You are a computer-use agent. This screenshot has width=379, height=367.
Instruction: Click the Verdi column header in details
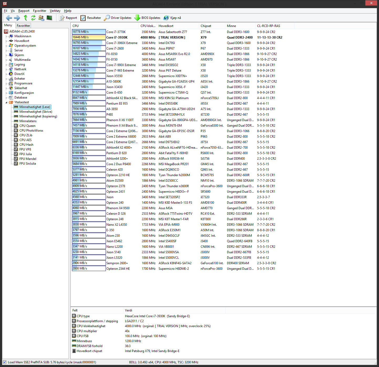click(x=174, y=310)
